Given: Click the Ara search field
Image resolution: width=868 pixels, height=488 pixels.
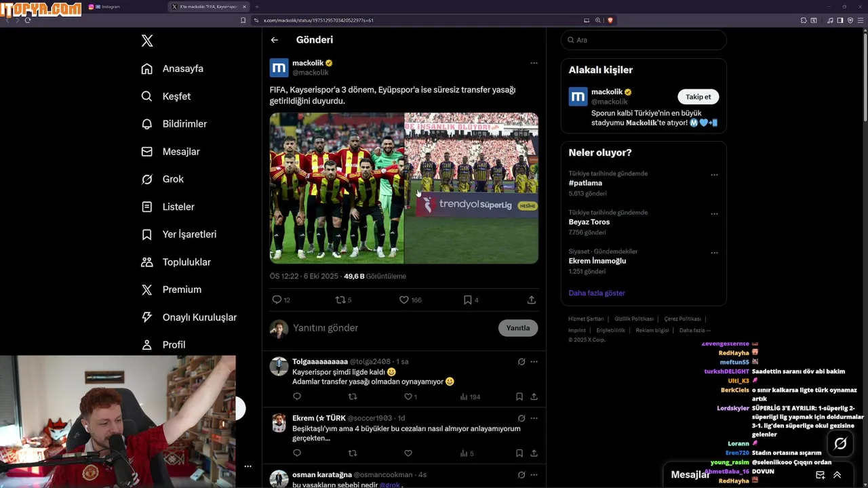Looking at the screenshot, I should pos(644,40).
